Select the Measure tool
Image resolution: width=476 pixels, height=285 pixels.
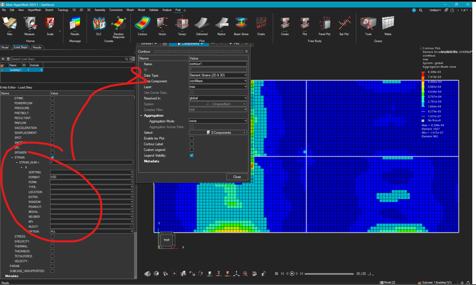point(29,26)
